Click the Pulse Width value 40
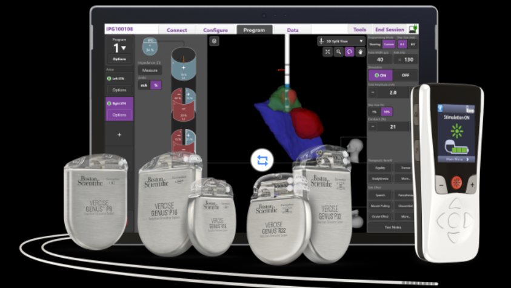 (380, 59)
